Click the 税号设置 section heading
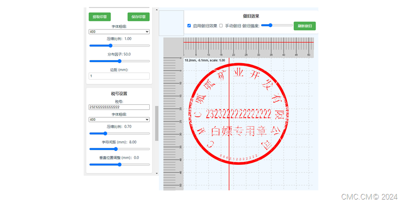This screenshot has height=202, width=402. [x=119, y=94]
